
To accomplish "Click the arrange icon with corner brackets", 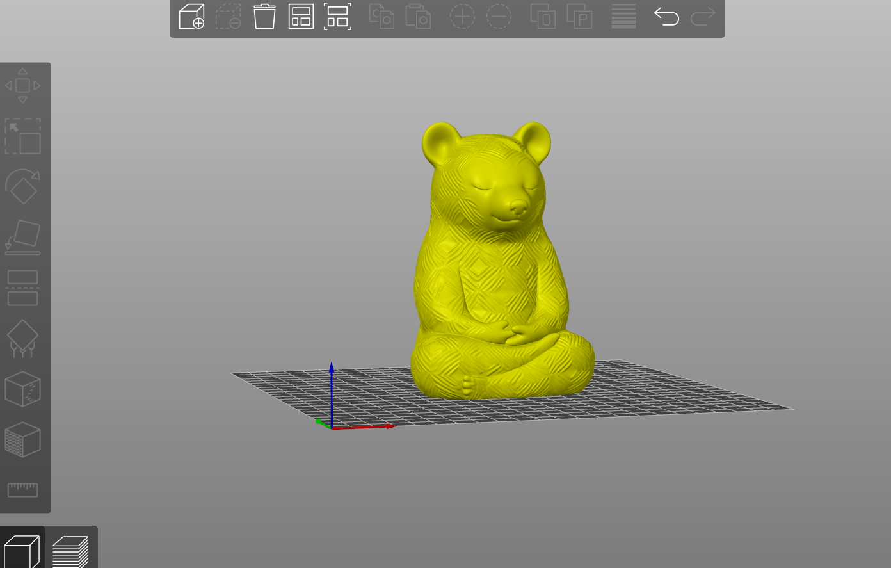I will 337,17.
